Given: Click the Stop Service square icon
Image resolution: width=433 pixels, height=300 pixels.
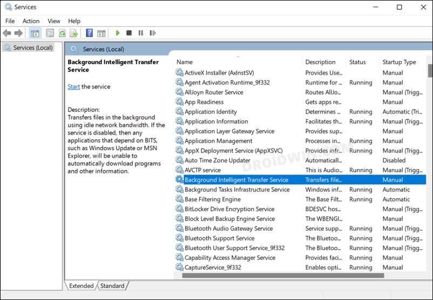Looking at the screenshot, I should pos(129,33).
